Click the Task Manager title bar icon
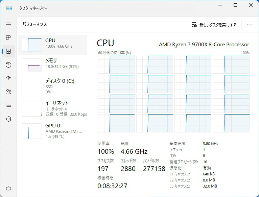 pos(9,8)
